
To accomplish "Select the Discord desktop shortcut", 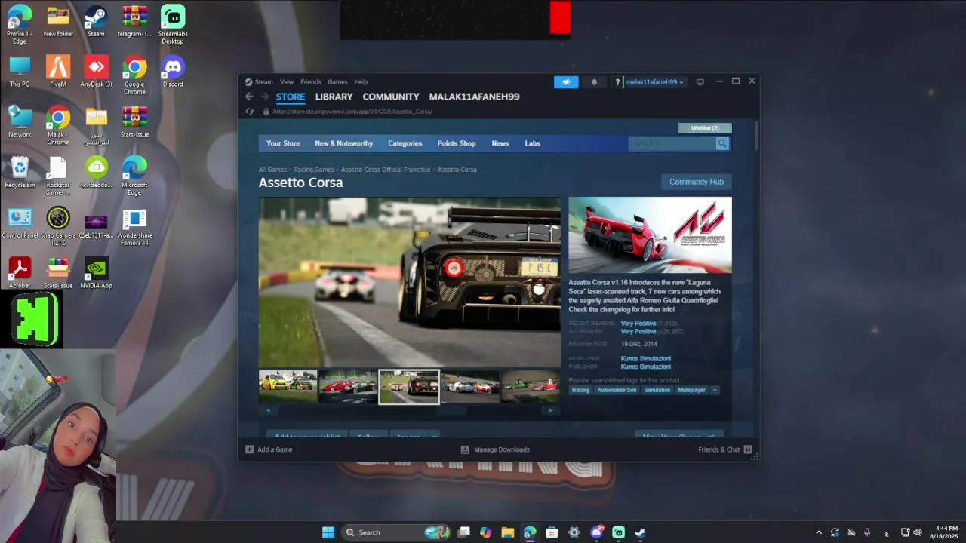I will [173, 72].
